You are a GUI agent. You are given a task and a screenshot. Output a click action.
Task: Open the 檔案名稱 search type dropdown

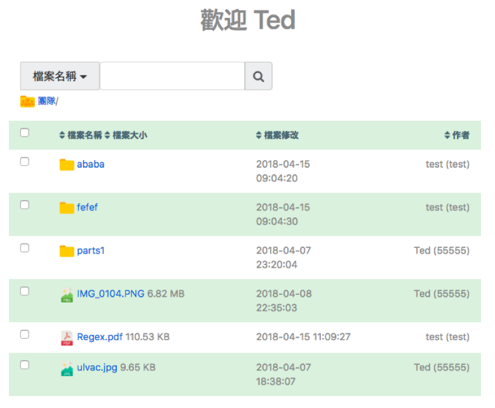point(60,76)
